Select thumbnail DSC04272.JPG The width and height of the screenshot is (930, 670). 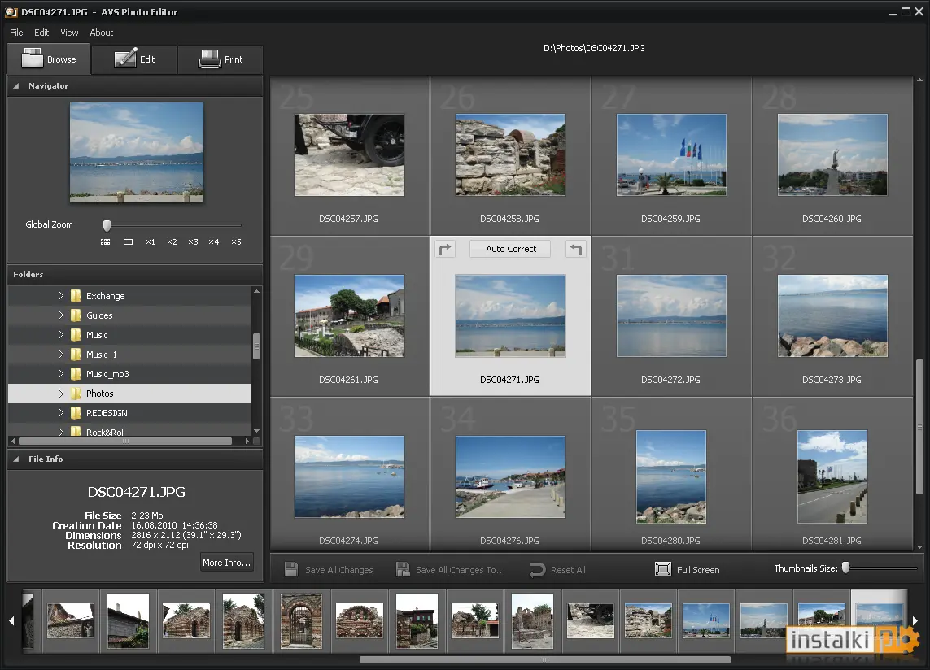[671, 316]
